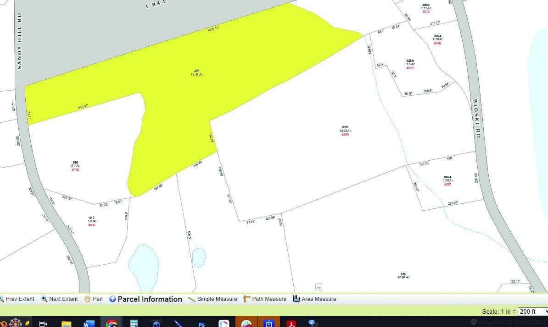Click address link #176 on parcel 016
The image size is (548, 327).
coord(75,170)
